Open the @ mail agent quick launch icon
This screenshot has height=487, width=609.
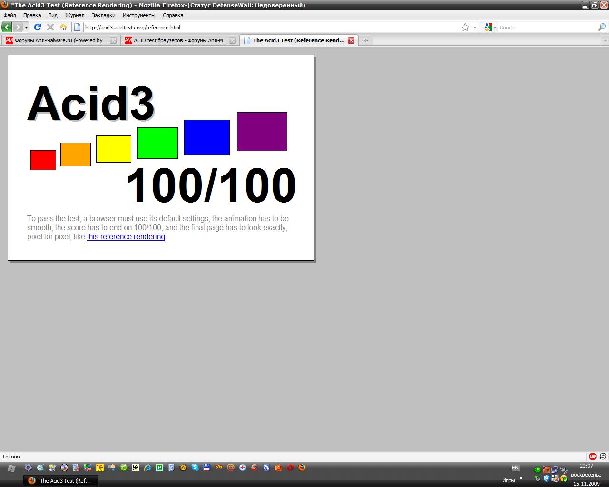(x=231, y=468)
